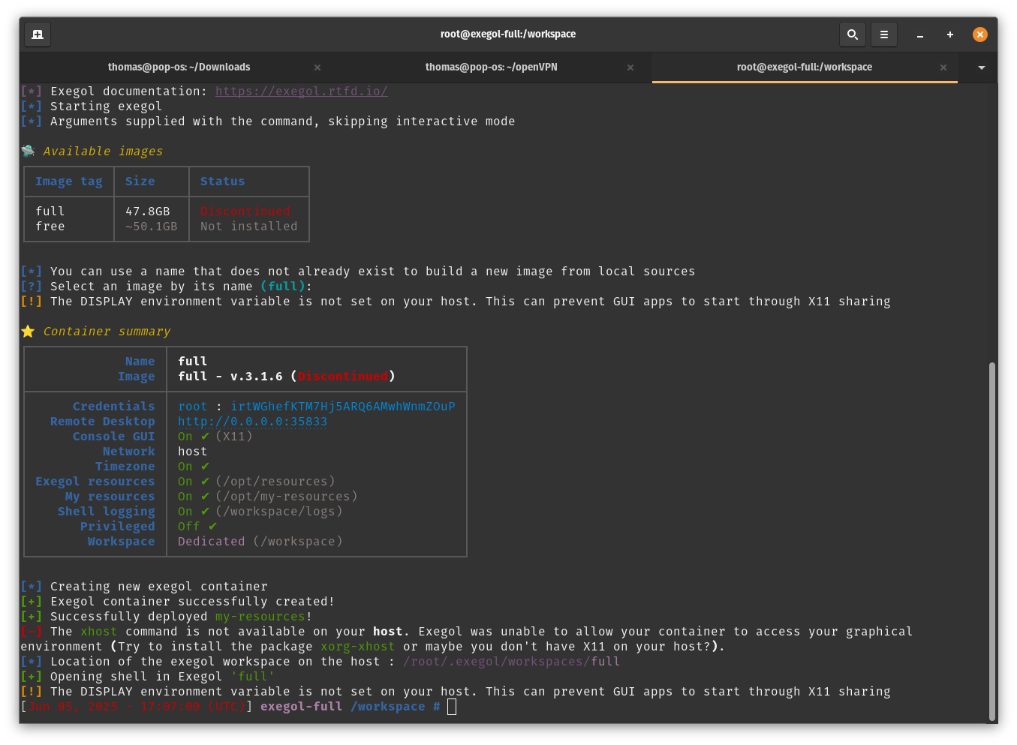Click the '47.8GB' size value
Screen dimensions: 1017x745
point(148,212)
